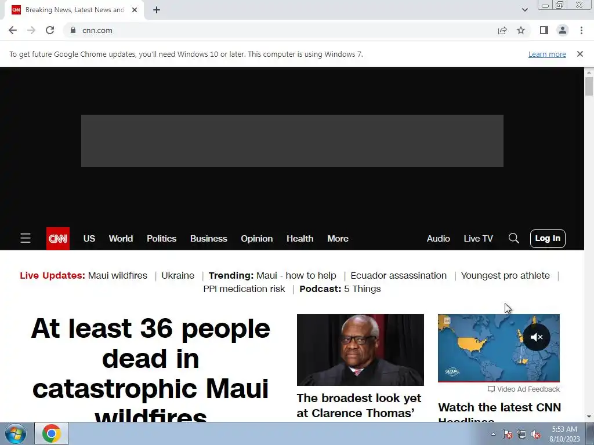Click the CNN logo
The height and width of the screenshot is (445, 594).
coord(58,238)
